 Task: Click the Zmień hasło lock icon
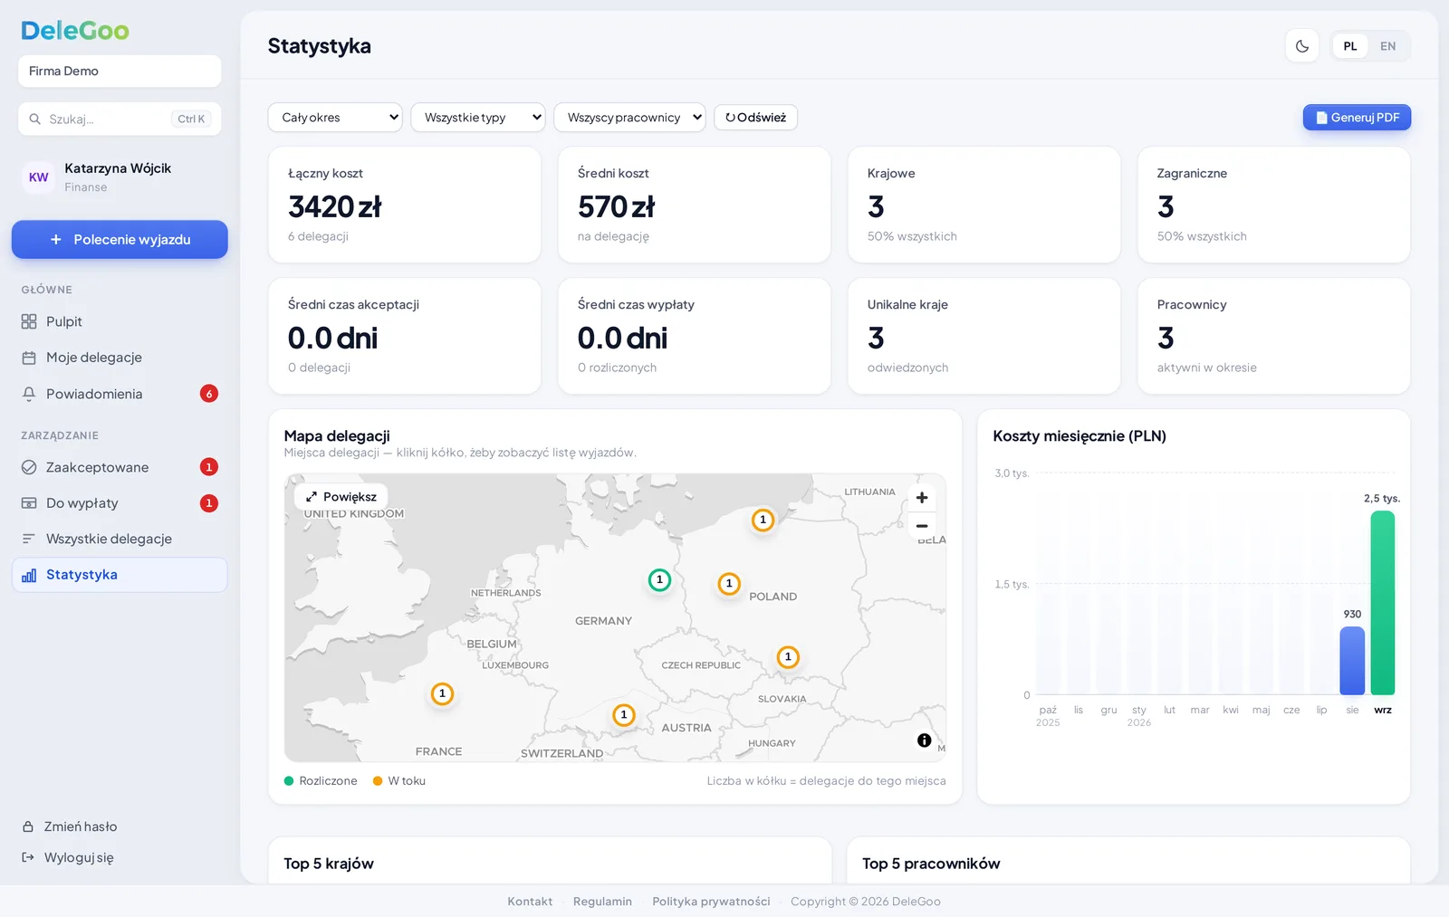click(28, 826)
